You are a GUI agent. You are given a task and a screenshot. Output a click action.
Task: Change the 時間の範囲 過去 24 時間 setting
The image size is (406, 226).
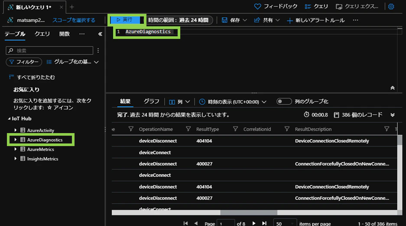point(178,20)
